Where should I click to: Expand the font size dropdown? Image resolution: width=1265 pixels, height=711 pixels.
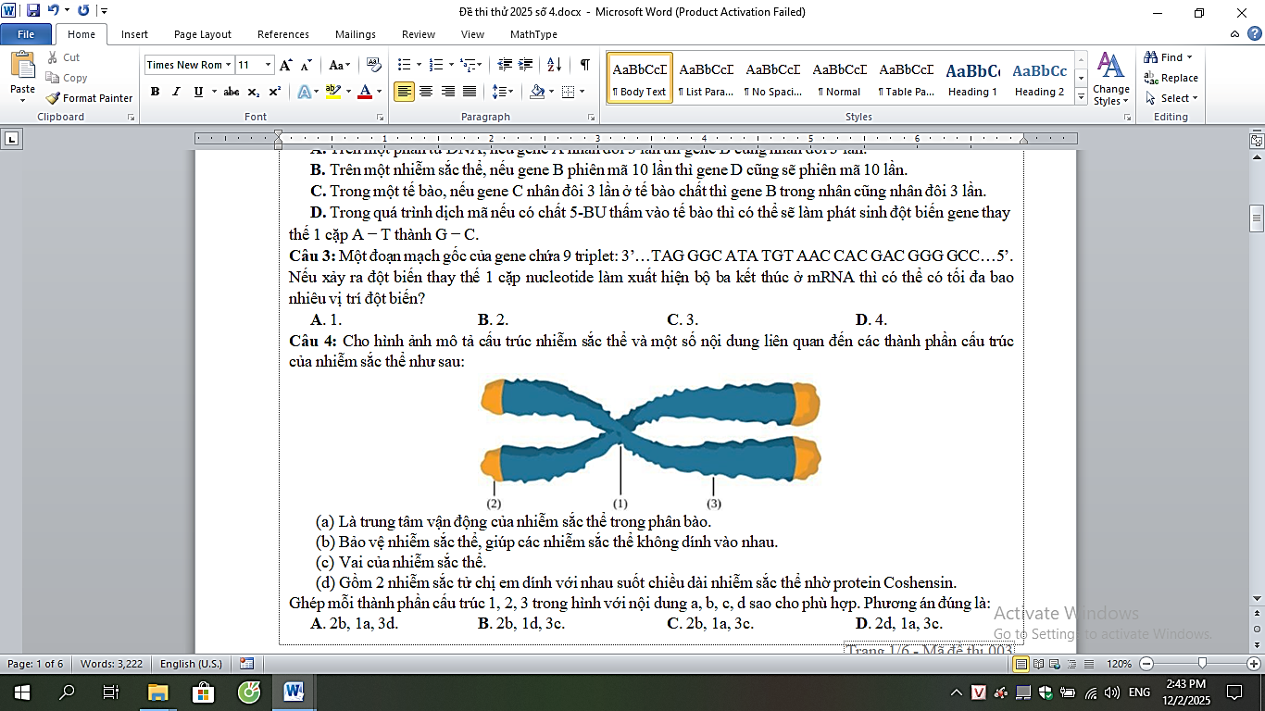point(269,65)
